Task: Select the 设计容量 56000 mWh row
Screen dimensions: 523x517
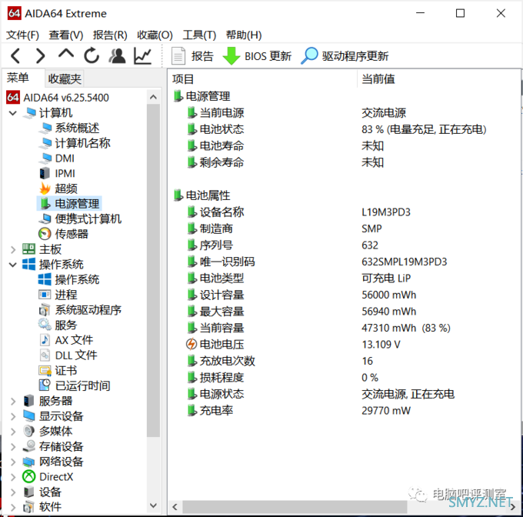Action: tap(301, 295)
